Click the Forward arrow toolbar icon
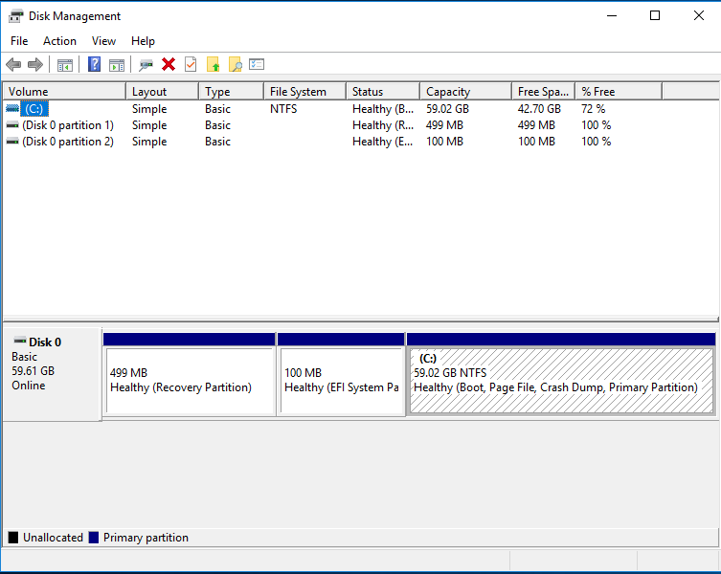721x574 pixels. (x=35, y=65)
